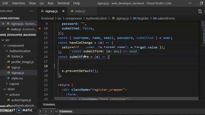The height and width of the screenshot is (115, 205).
Task: Click the handleChange function name
Action: pyautogui.click(x=81, y=42)
